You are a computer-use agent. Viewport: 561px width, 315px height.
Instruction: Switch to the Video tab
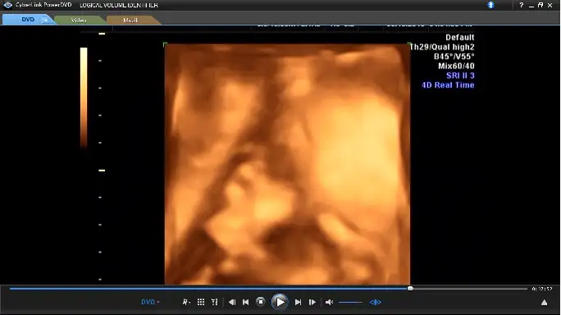(79, 21)
